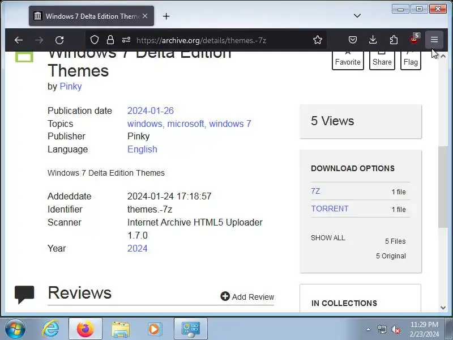Open the uBlock Origin extension
This screenshot has width=453, height=340.
click(x=414, y=39)
